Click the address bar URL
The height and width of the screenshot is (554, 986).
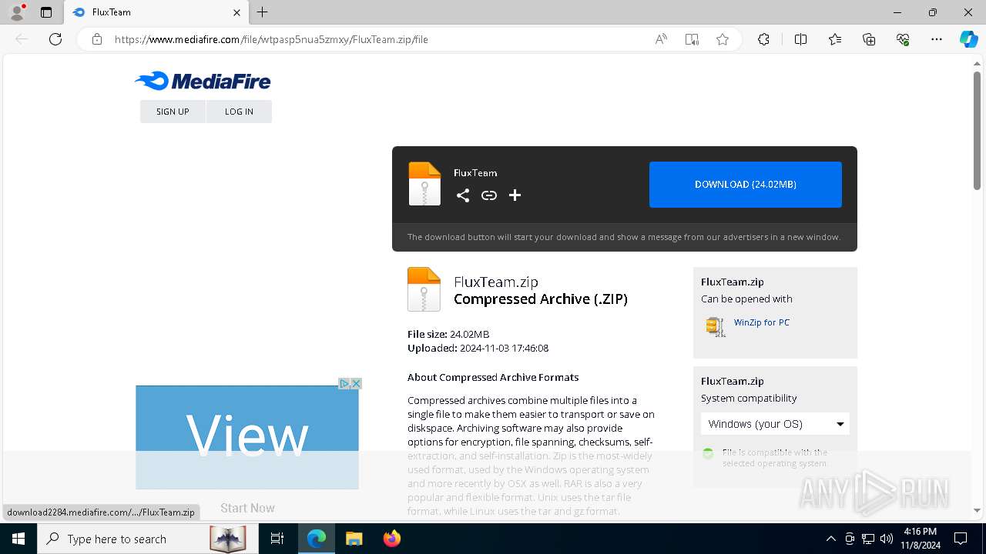coord(271,39)
